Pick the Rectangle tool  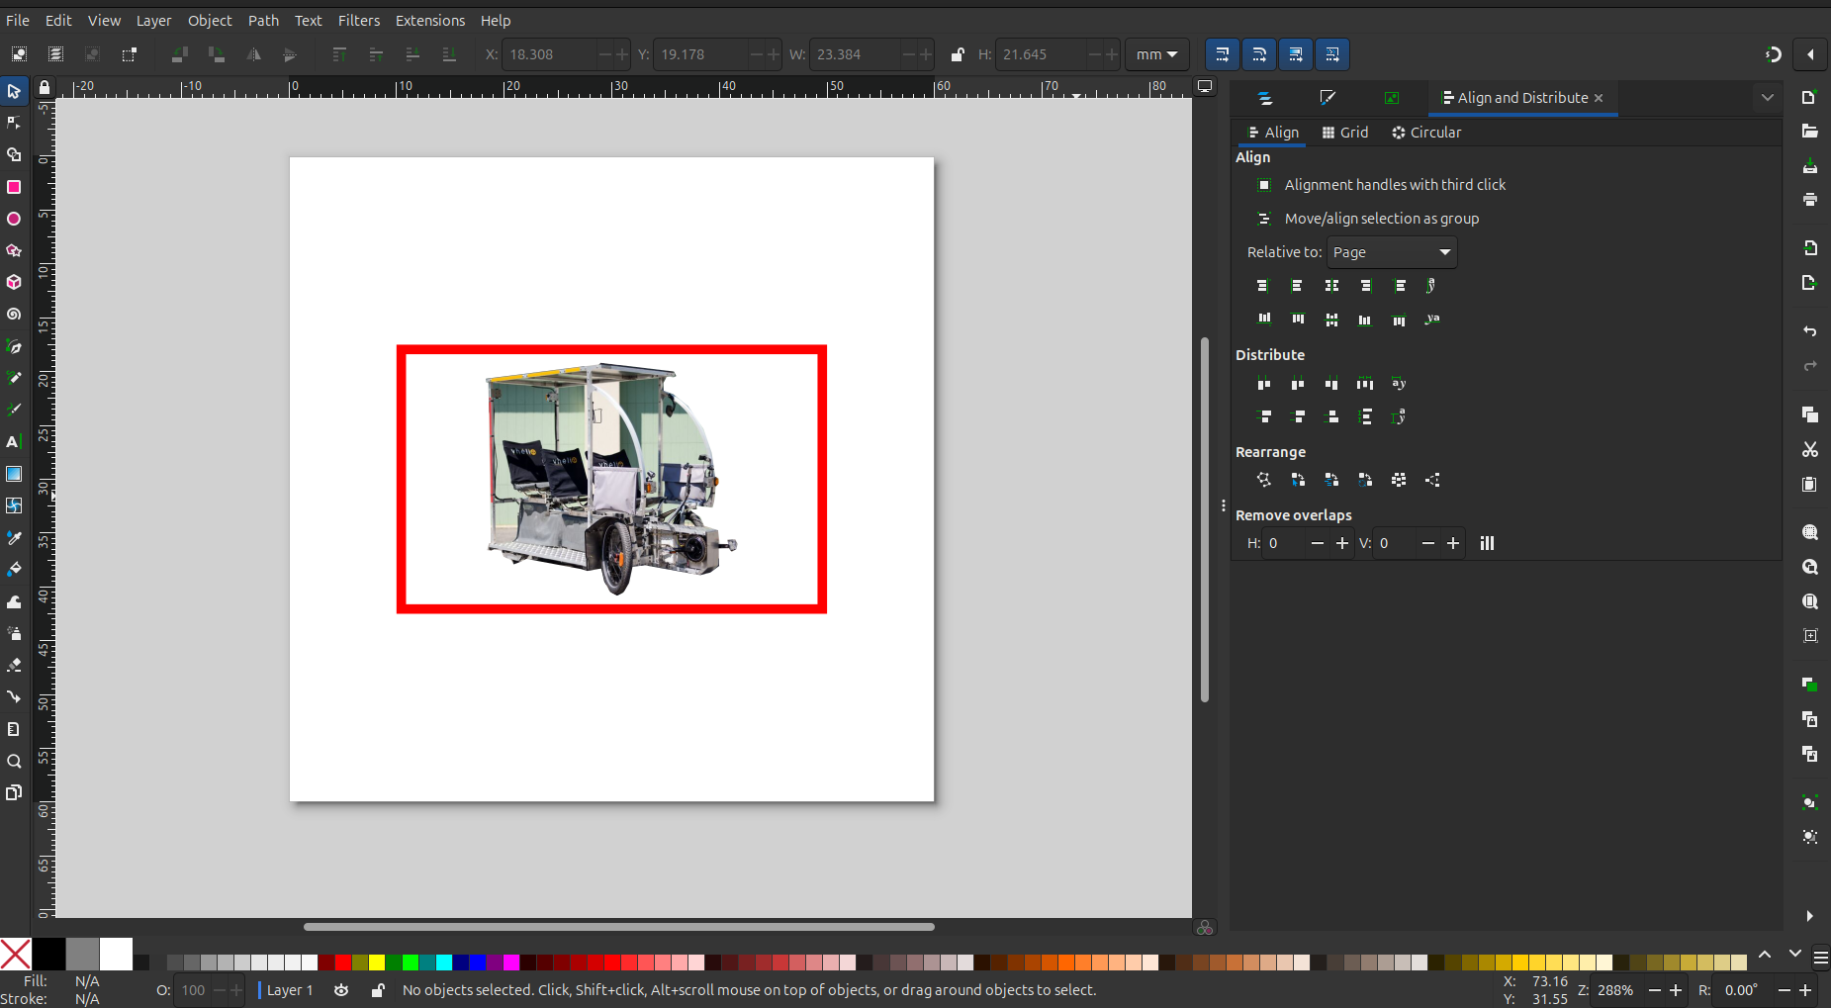(x=14, y=187)
